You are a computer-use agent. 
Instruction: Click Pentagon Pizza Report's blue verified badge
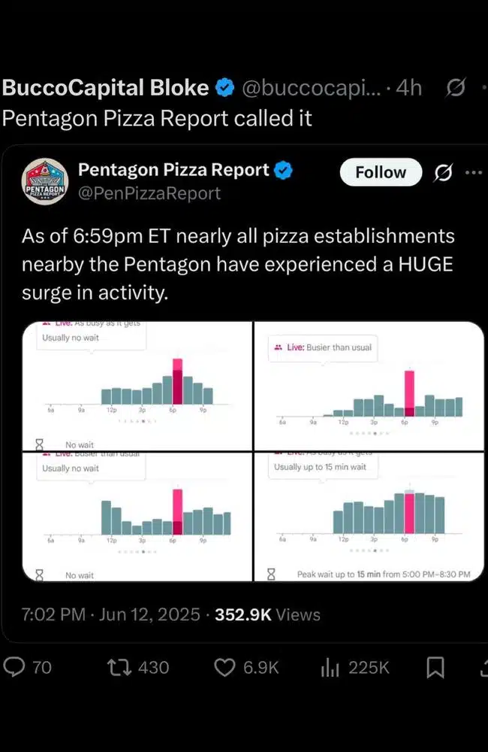282,171
